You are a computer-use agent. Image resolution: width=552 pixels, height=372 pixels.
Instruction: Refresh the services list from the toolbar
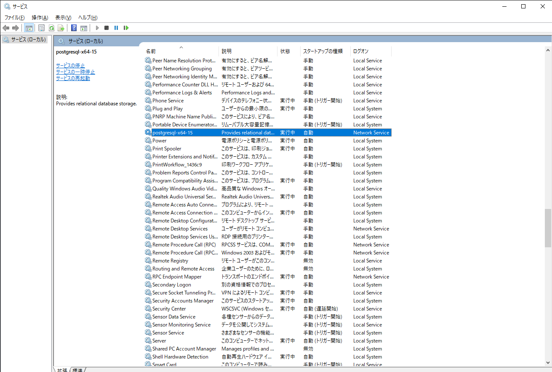click(51, 28)
